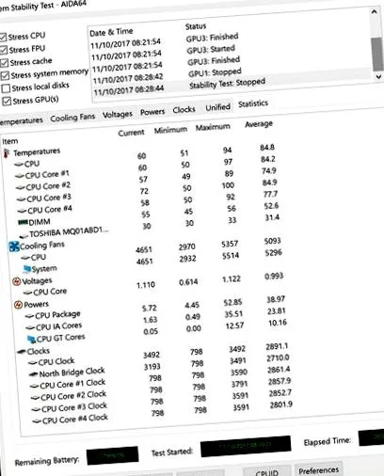Viewport: 384px width, 476px height.
Task: Click the CPU Core #3 Clock icon
Action: click(x=37, y=409)
